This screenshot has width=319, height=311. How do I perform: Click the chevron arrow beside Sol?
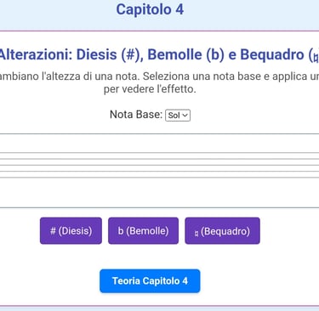click(185, 116)
